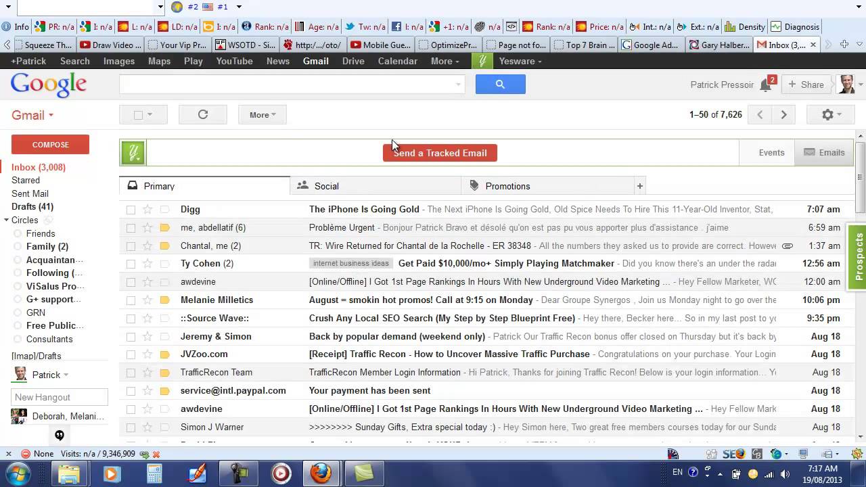
Task: Expand the More menu in Google bar
Action: 445,61
